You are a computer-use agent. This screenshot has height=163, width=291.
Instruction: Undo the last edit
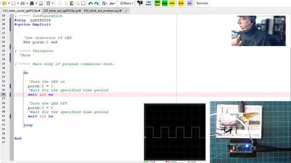90,3
